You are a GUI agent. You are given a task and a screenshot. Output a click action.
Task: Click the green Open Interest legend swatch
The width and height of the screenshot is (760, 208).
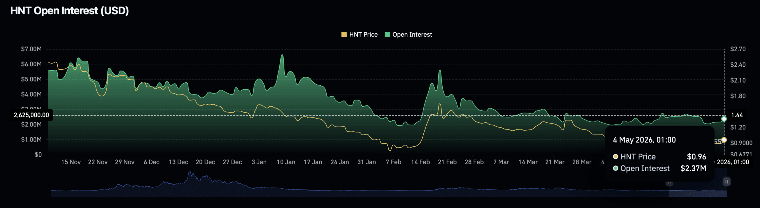pyautogui.click(x=387, y=35)
